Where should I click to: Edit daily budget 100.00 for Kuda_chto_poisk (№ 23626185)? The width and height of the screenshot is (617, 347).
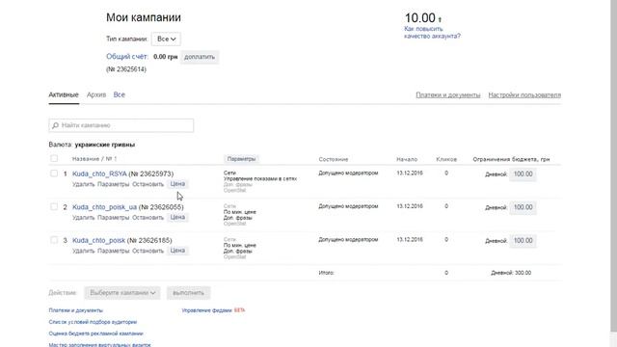click(x=523, y=240)
